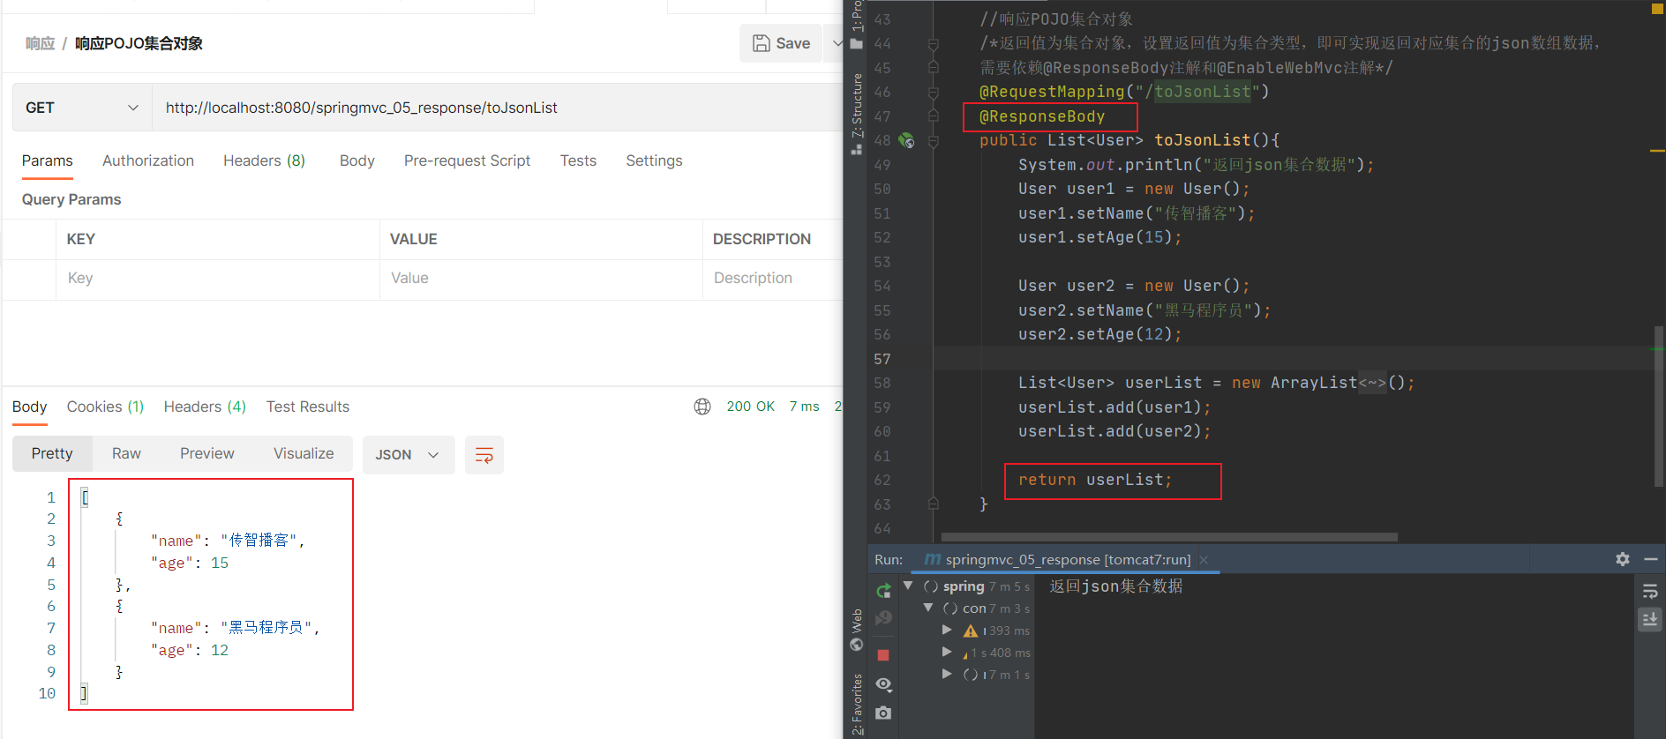Screen dimensions: 1666x739
Task: Click the camera dump threads icon
Action: pyautogui.click(x=883, y=713)
